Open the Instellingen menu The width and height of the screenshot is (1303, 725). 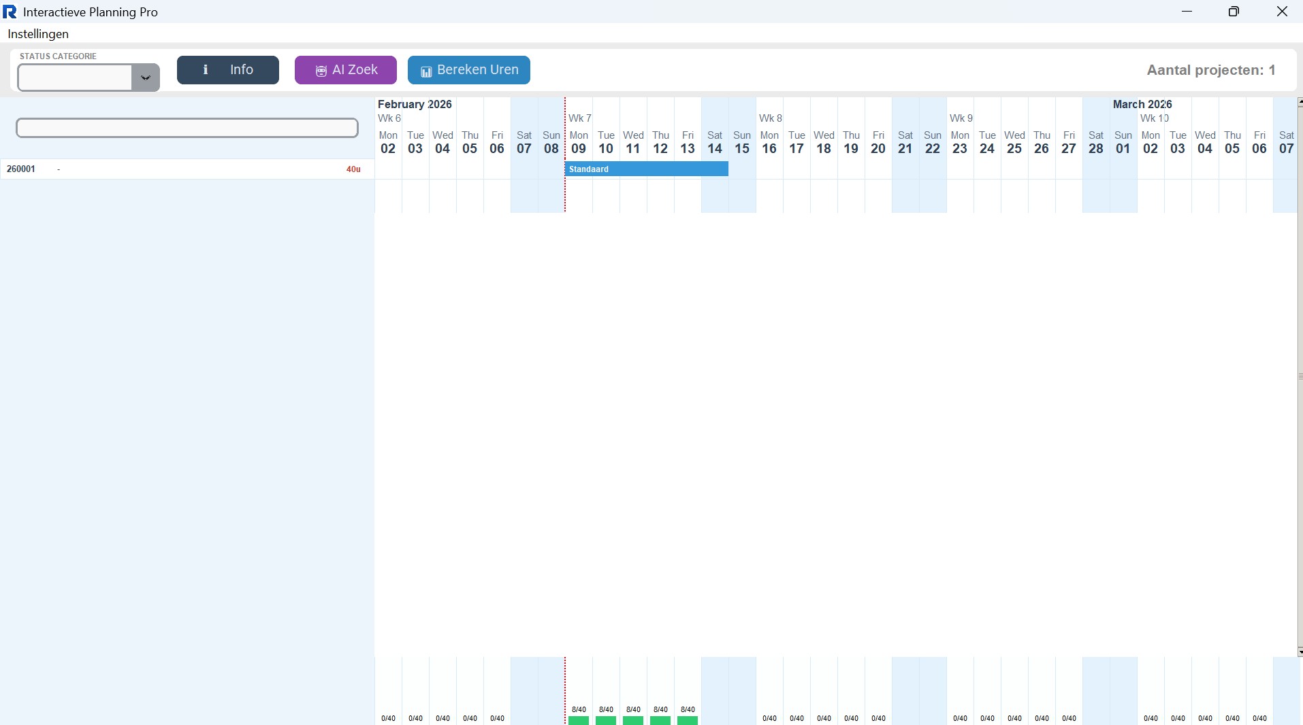pyautogui.click(x=38, y=34)
